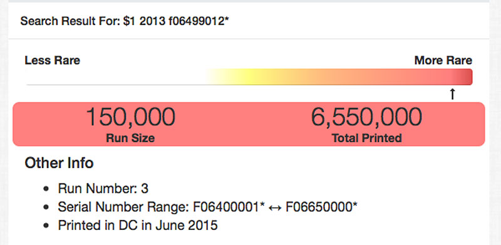Image resolution: width=501 pixels, height=245 pixels.
Task: Click the bullet beside Serial Number Range
Action: pyautogui.click(x=46, y=207)
